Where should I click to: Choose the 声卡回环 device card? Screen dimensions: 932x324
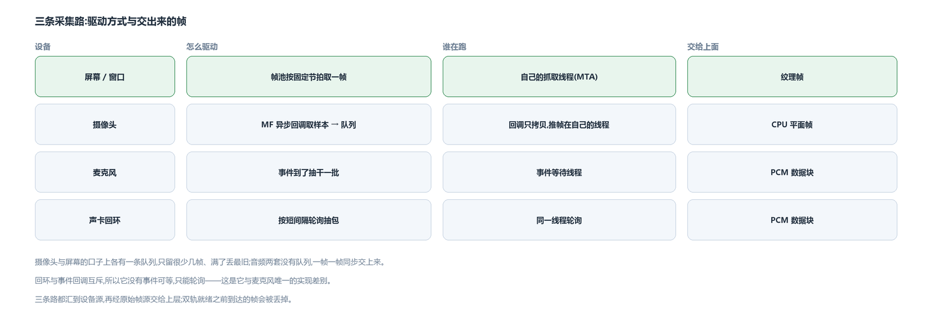(105, 220)
